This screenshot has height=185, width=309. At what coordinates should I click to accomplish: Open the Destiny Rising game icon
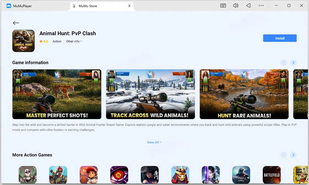pyautogui.click(x=241, y=175)
